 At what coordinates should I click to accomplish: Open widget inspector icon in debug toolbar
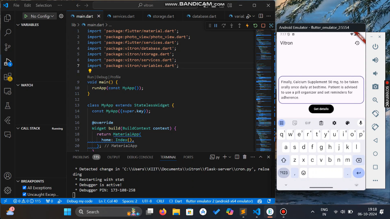coord(271,26)
